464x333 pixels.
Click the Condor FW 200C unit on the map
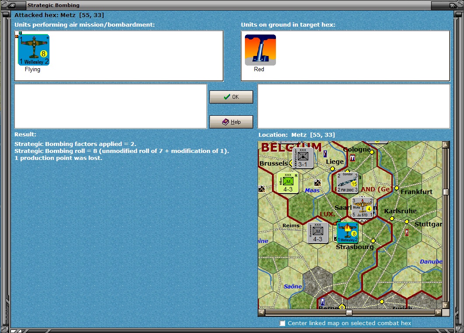tap(348, 183)
